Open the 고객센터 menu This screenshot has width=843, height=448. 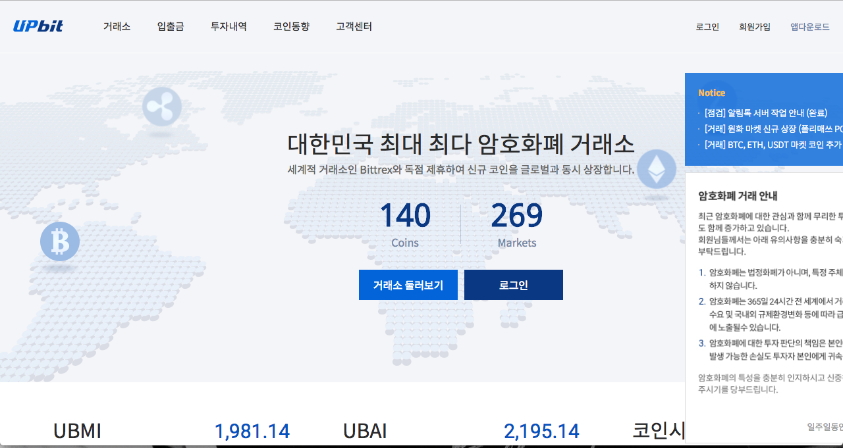pyautogui.click(x=354, y=27)
